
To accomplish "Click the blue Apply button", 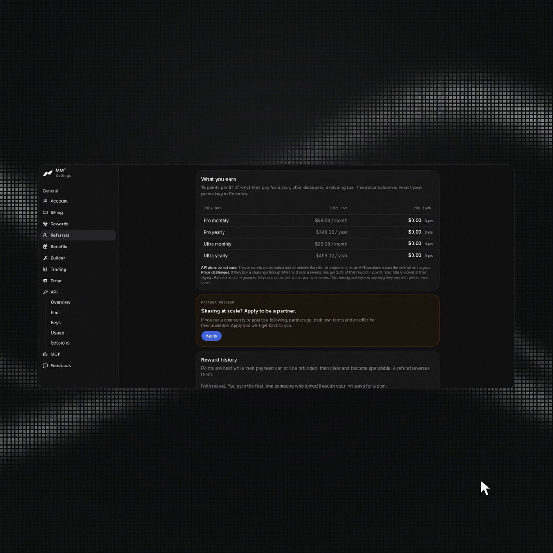I will [x=212, y=336].
